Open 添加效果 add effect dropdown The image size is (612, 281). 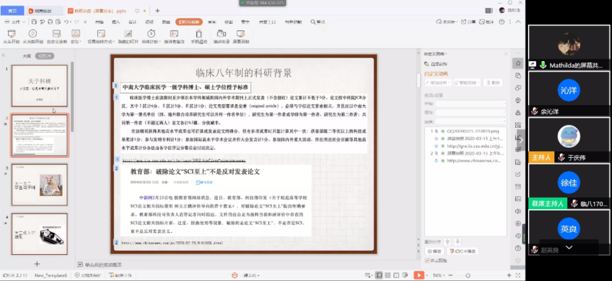(437, 83)
